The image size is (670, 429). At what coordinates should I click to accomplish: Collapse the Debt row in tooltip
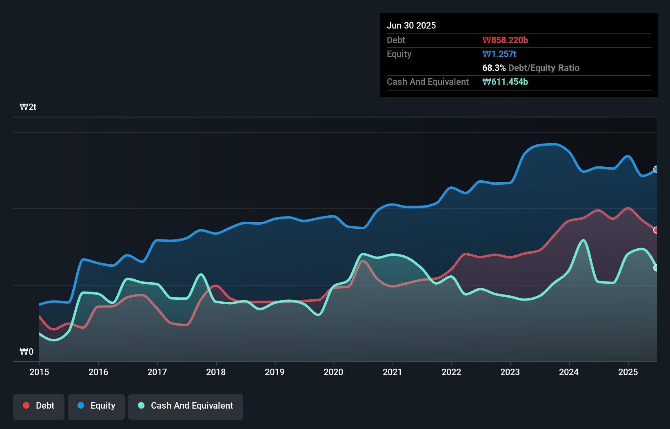pyautogui.click(x=396, y=40)
